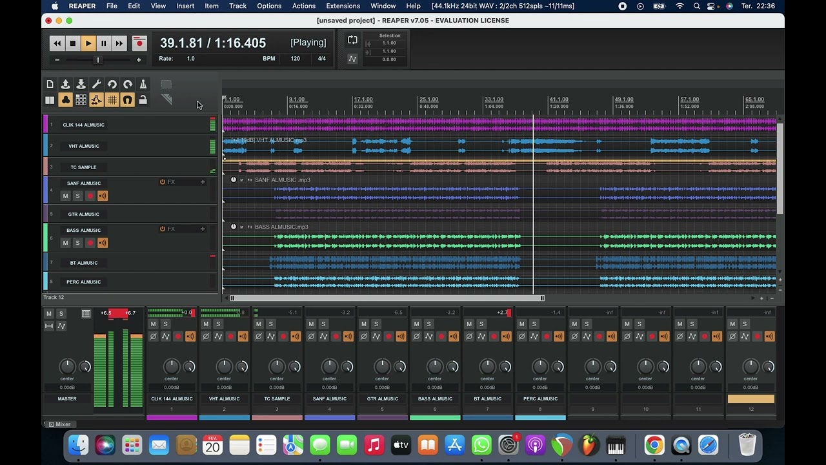Select the TC SAMPLE track name
Screen dimensions: 826x465
83,167
